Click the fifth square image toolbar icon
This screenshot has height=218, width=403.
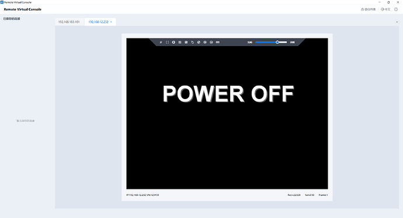pos(186,43)
